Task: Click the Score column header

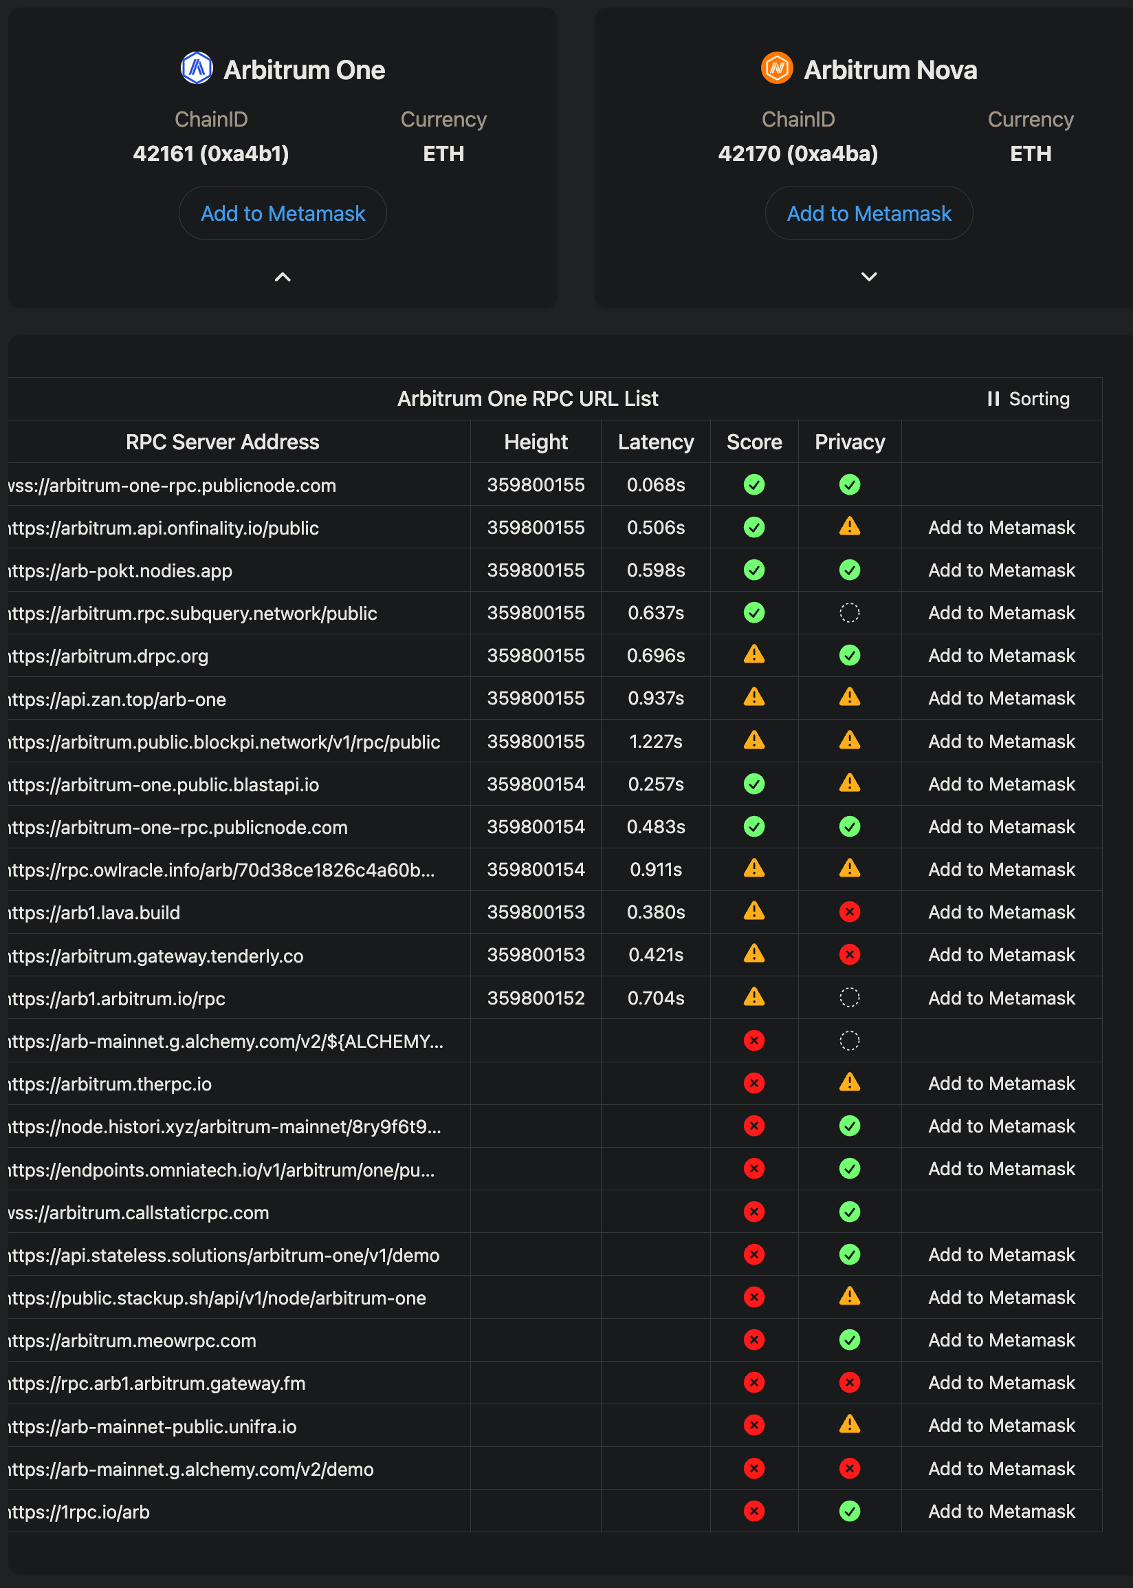Action: [x=754, y=442]
